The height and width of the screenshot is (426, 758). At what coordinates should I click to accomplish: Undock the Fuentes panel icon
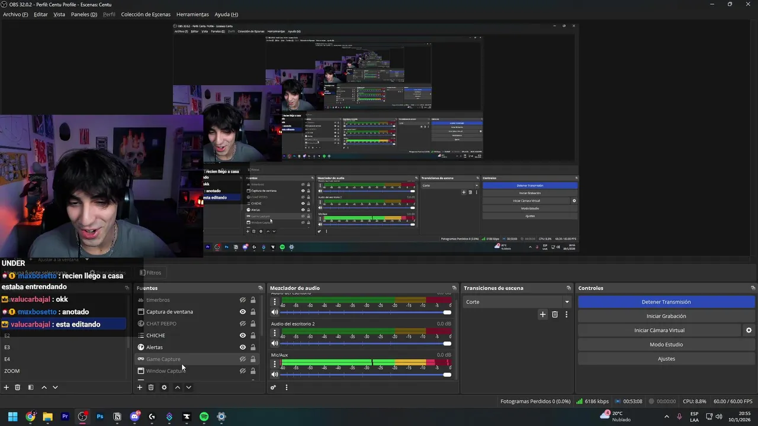tap(260, 288)
